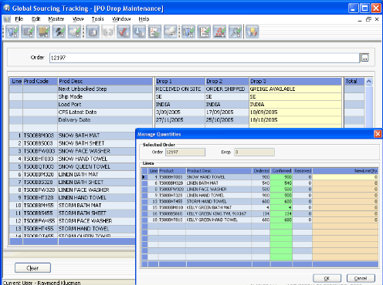The height and width of the screenshot is (285, 383).
Task: Click the RECEIVED ON SITE cell under Drop 1
Action: tap(180, 89)
